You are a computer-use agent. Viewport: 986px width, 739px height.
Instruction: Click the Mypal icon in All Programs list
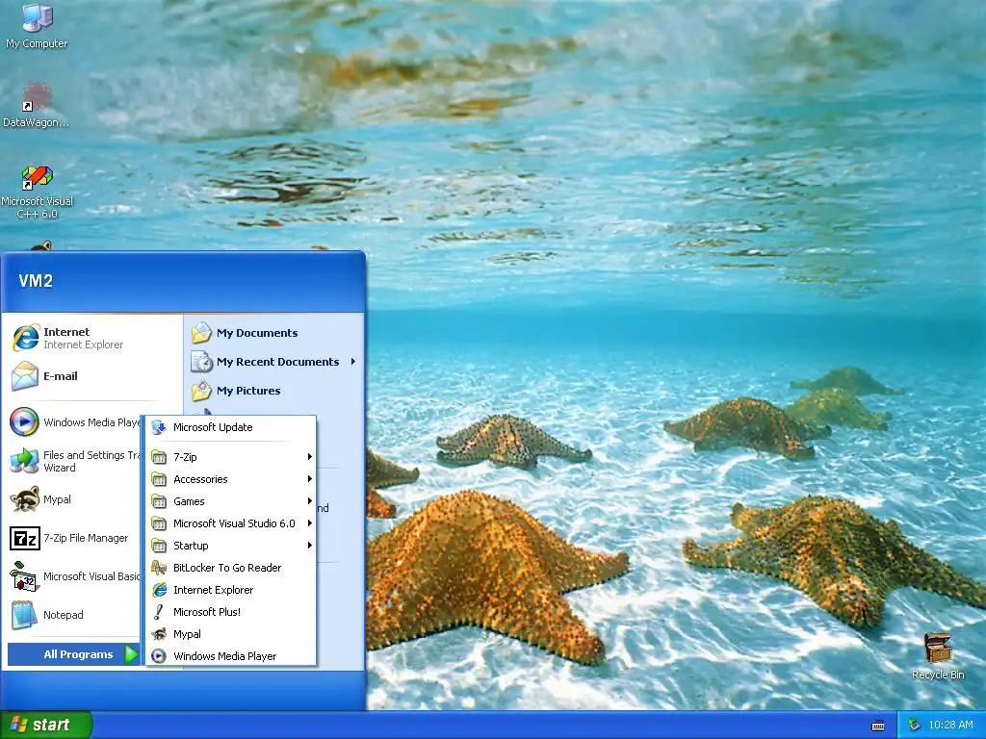click(159, 634)
